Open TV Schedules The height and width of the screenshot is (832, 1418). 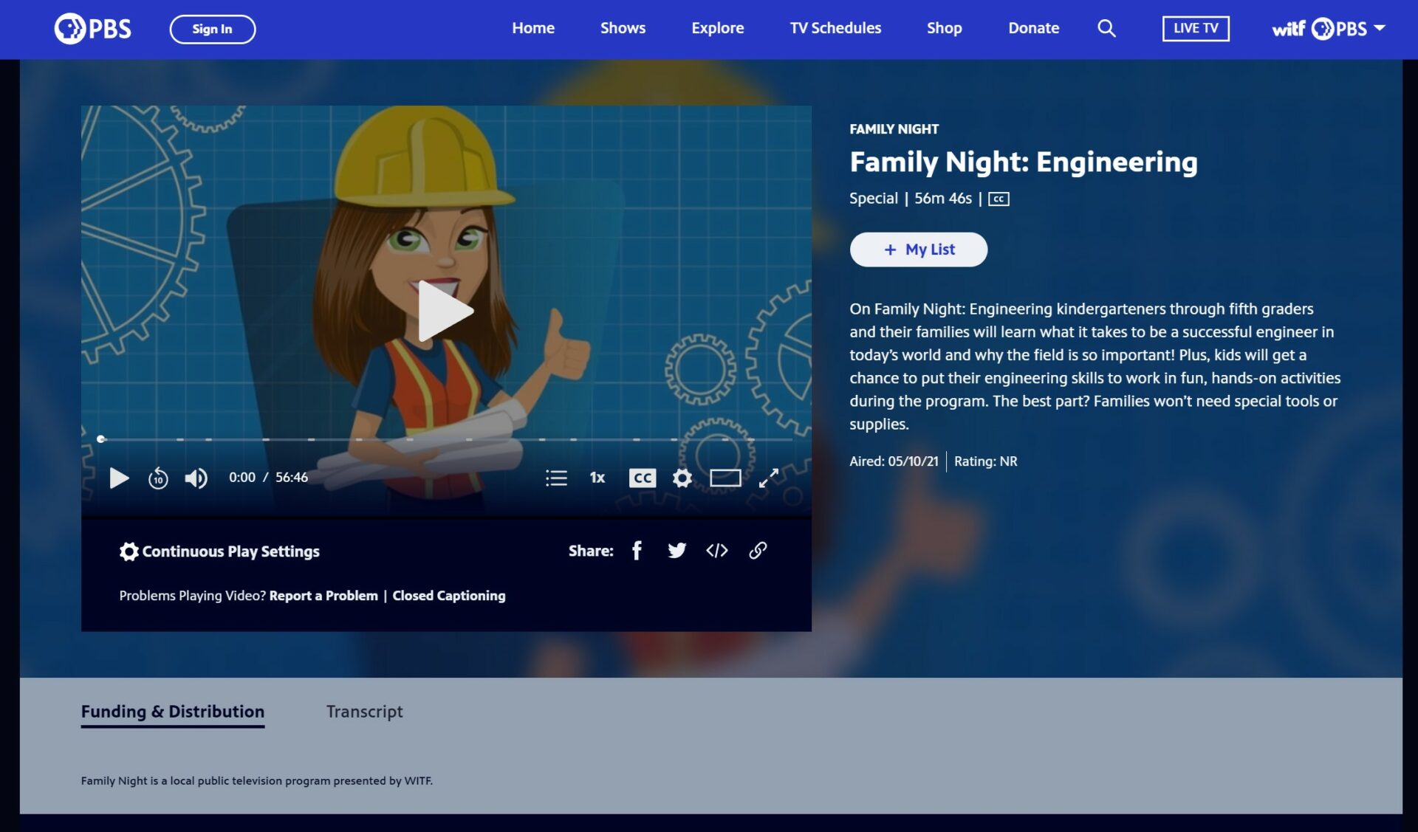click(835, 29)
